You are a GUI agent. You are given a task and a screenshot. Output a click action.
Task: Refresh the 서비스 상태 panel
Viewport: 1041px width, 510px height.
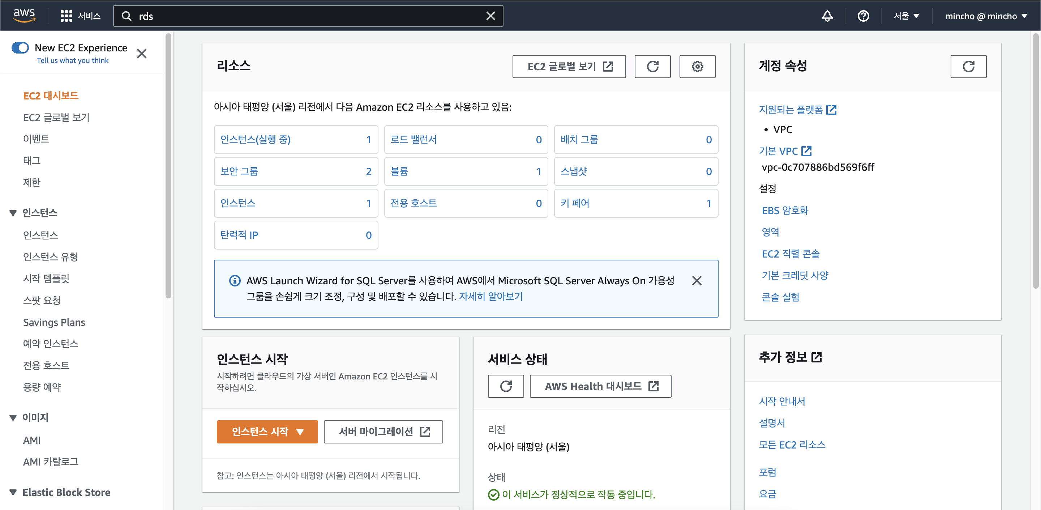pos(506,386)
